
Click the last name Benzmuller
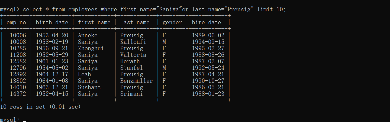coord(137,81)
